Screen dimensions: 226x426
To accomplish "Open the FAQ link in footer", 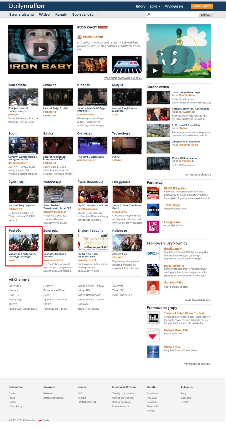I will pos(80,393).
